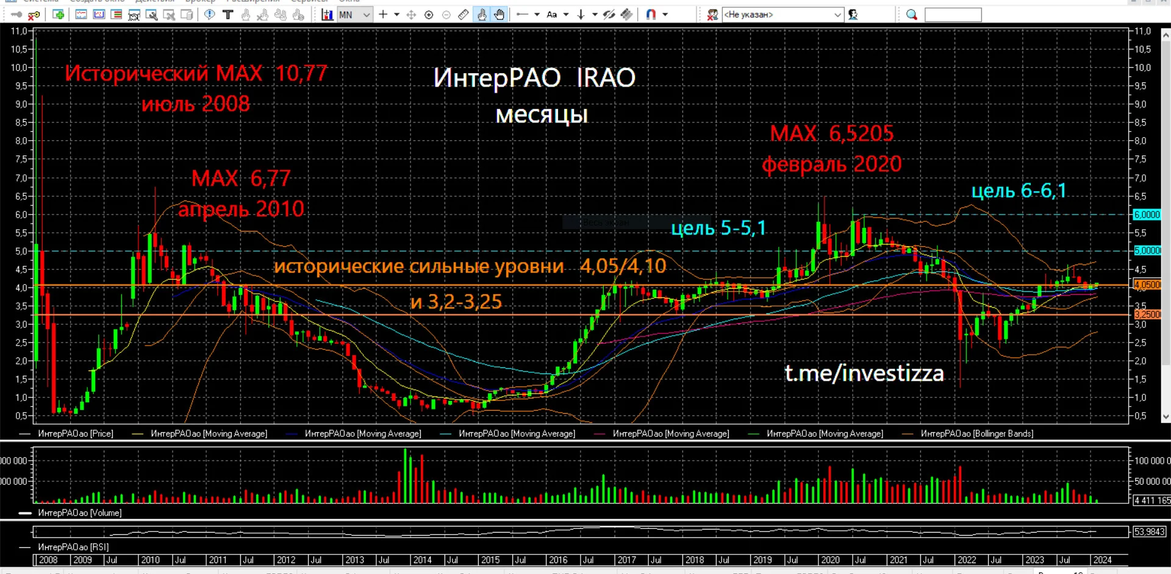
Task: Toggle the magnet snap tool
Action: click(x=651, y=15)
